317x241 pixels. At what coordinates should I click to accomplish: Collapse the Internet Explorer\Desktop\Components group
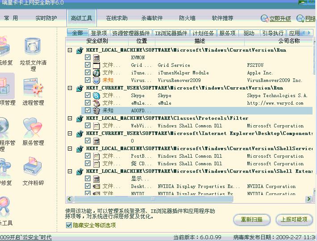click(x=70, y=133)
